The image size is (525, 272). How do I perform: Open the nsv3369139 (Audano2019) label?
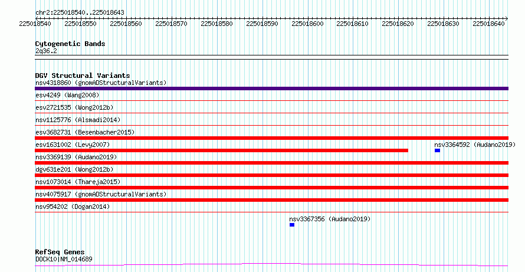(x=76, y=157)
